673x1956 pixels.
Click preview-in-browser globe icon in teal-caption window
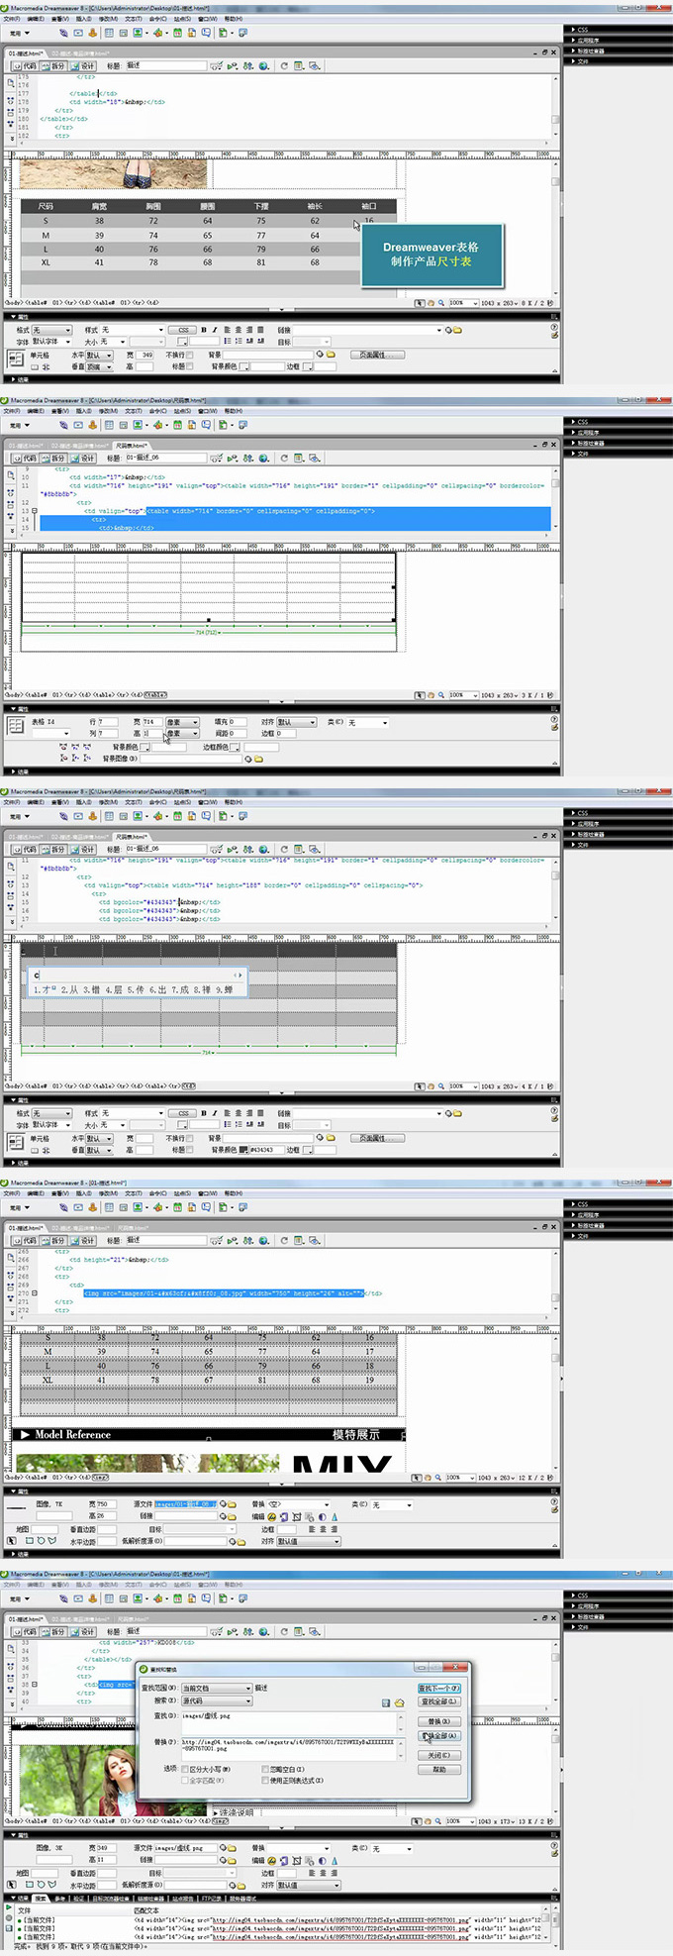click(x=263, y=65)
